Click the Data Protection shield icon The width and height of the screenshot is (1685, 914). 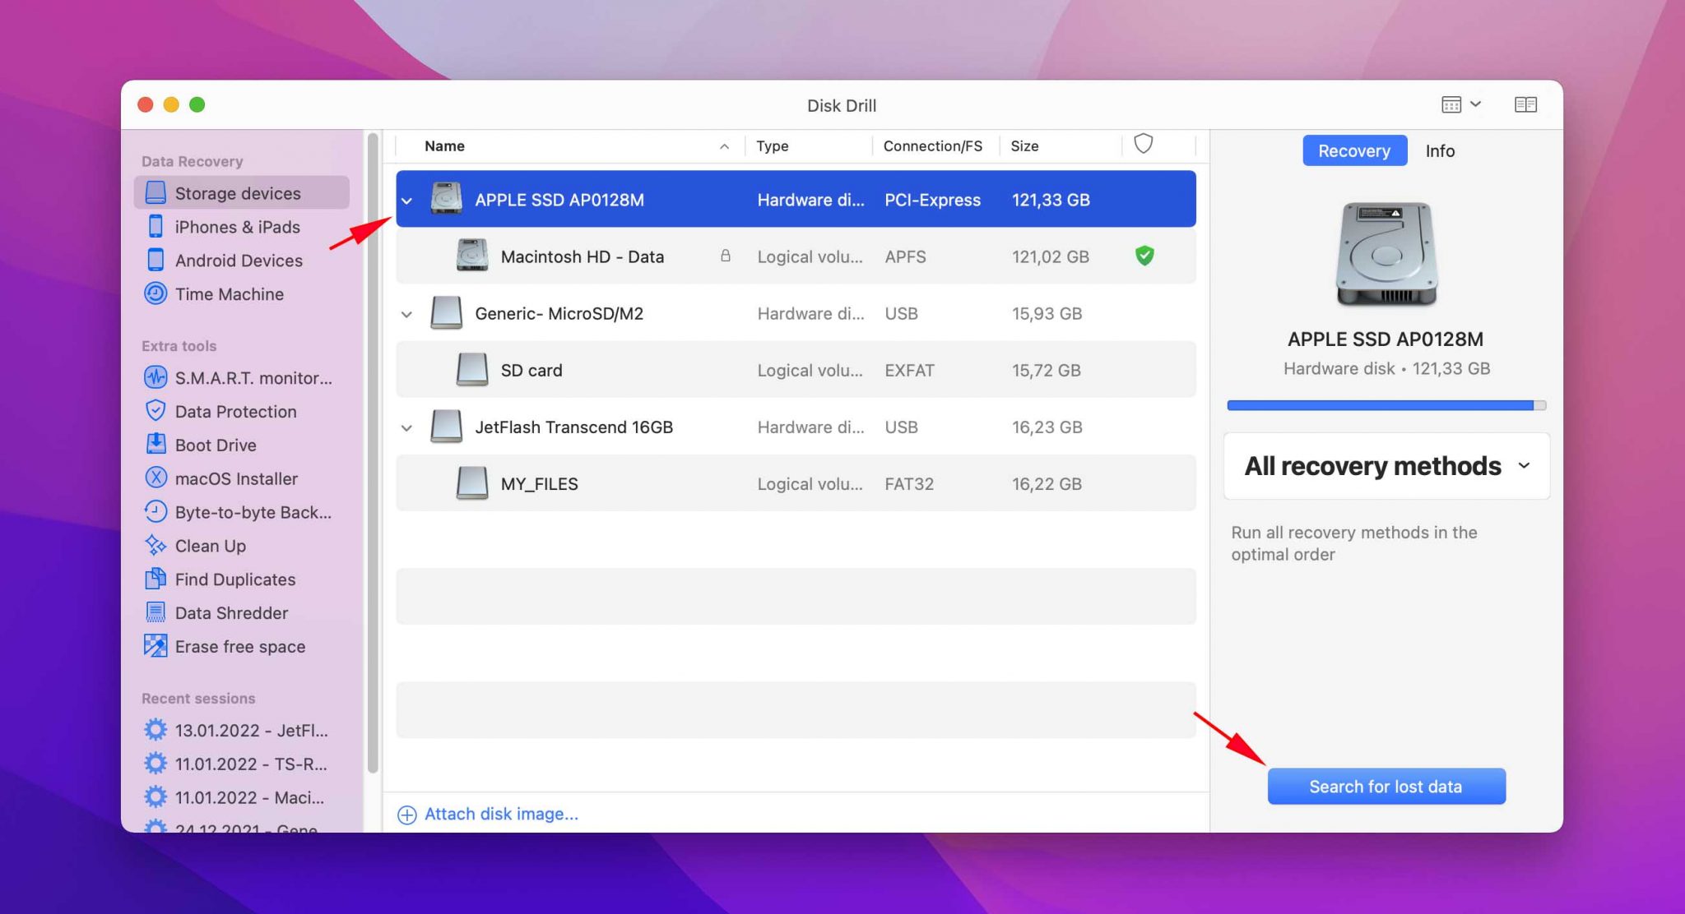click(156, 411)
